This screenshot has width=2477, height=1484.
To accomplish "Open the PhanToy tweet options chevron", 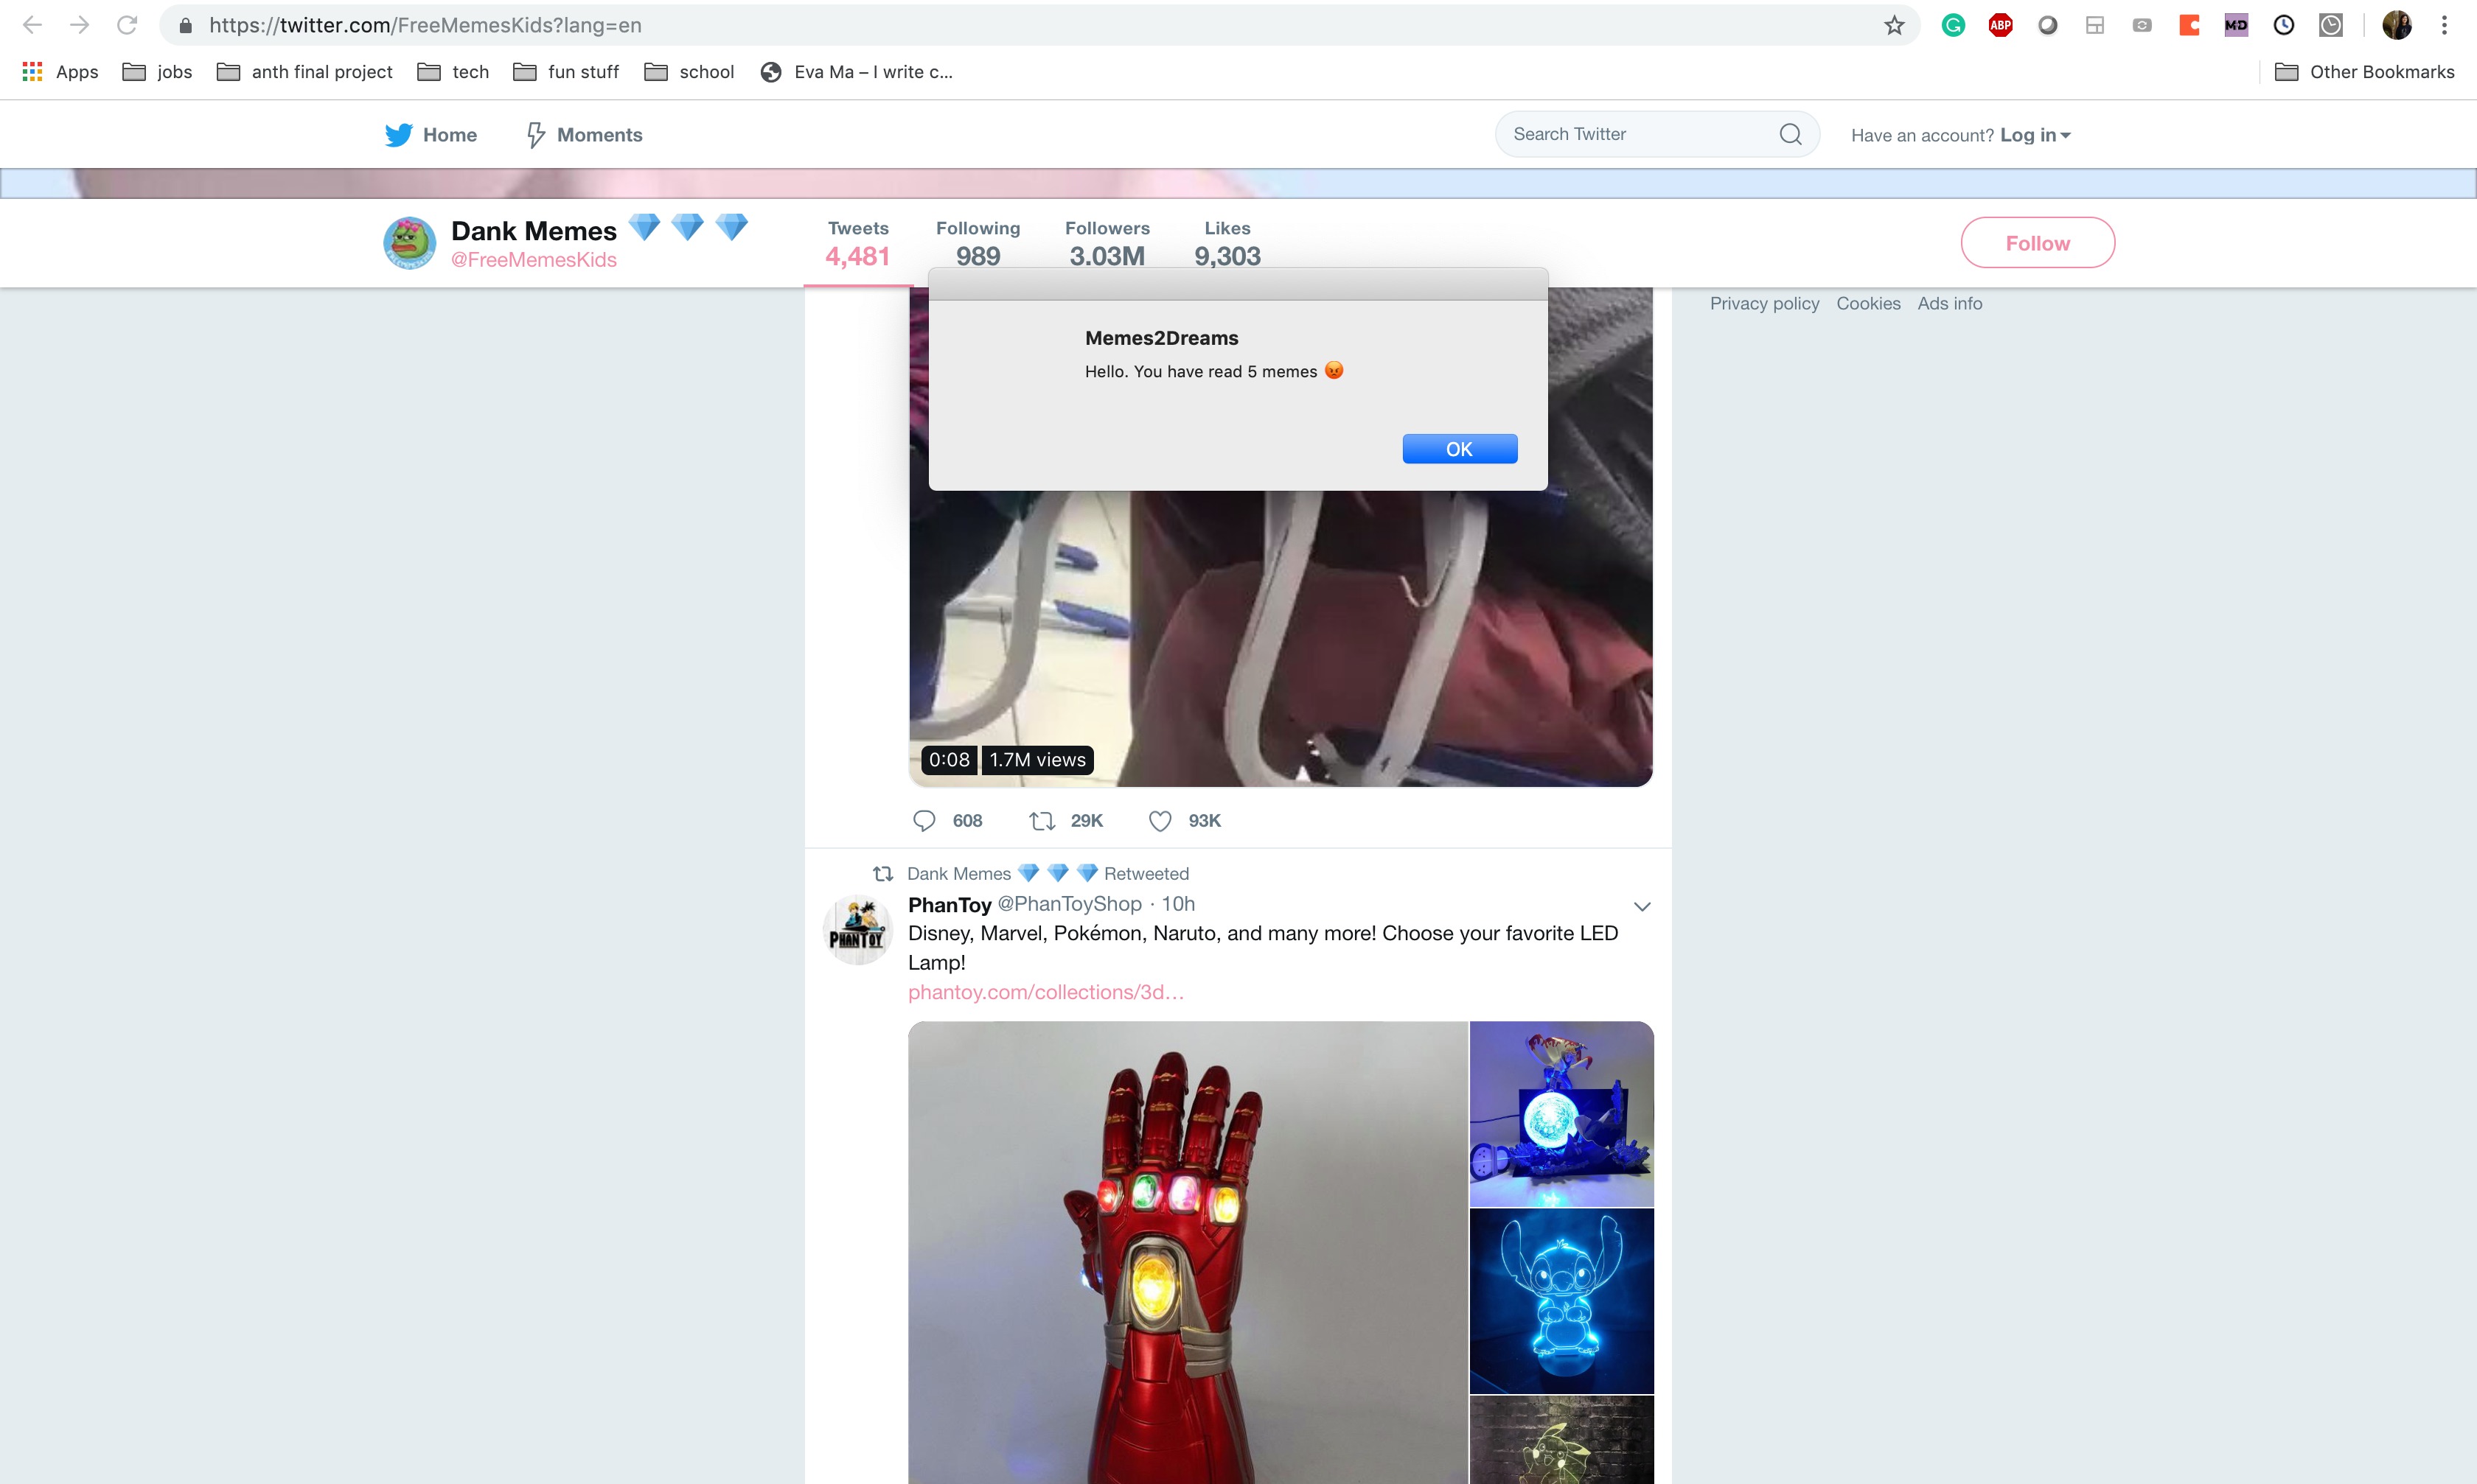I will (x=1642, y=906).
